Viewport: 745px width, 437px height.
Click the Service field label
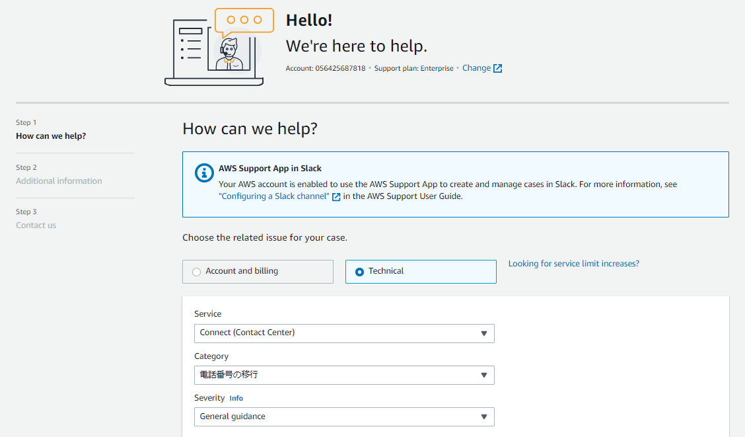(207, 314)
